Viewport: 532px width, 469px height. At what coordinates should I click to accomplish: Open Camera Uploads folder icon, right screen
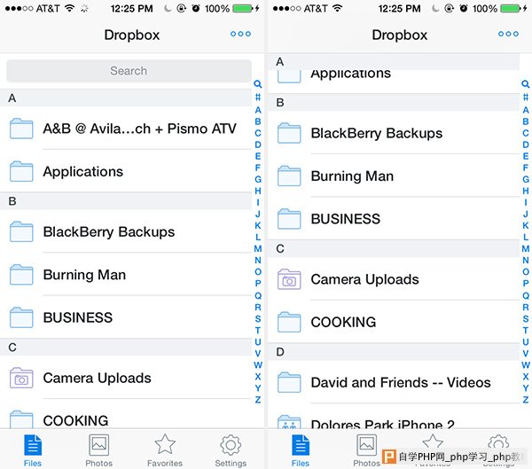coord(289,279)
